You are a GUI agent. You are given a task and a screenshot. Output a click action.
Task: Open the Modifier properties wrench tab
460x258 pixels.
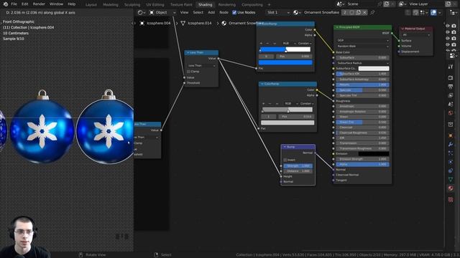click(451, 144)
